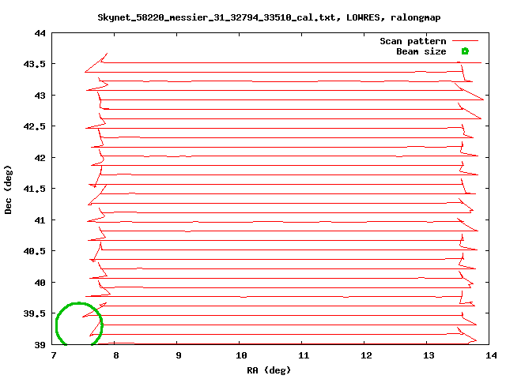Click the y-axis tick label 43.5
Viewport: 506px width, 379px height.
tap(35, 64)
